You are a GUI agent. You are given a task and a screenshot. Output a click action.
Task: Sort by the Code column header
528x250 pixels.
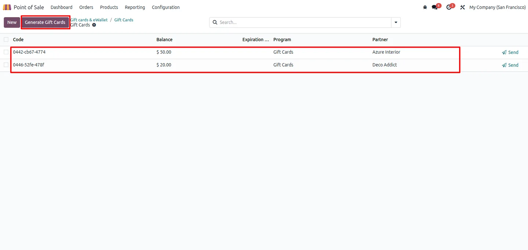tap(18, 40)
